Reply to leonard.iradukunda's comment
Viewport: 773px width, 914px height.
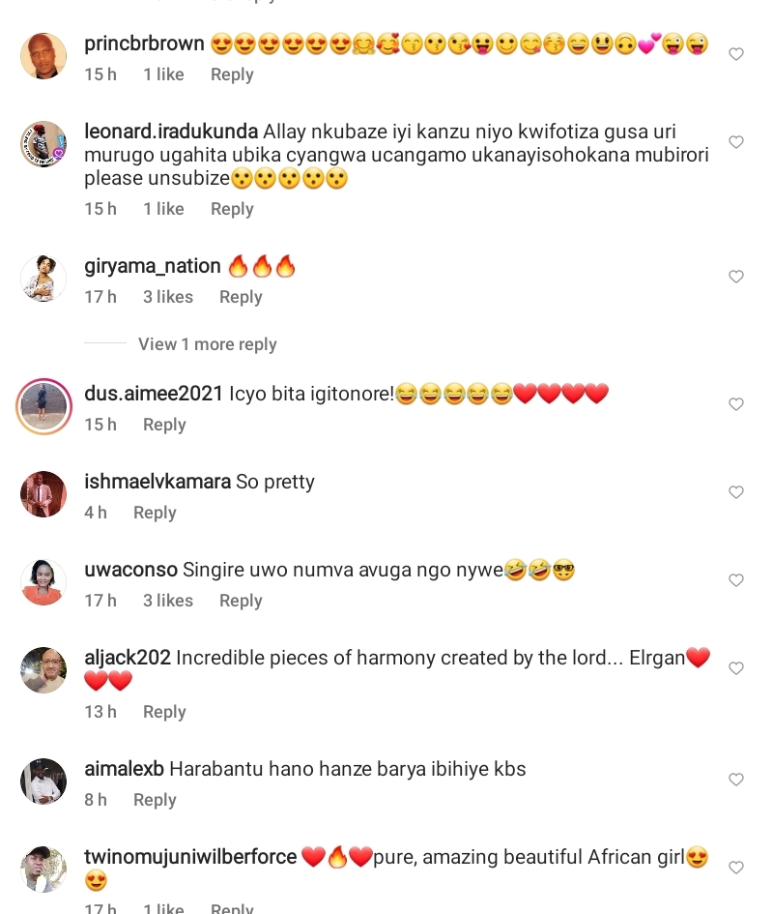(x=232, y=209)
